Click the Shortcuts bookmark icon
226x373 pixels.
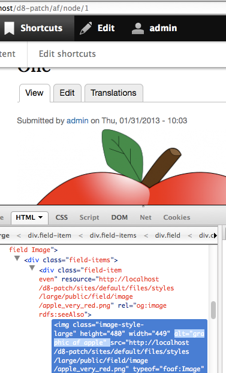pyautogui.click(x=9, y=28)
